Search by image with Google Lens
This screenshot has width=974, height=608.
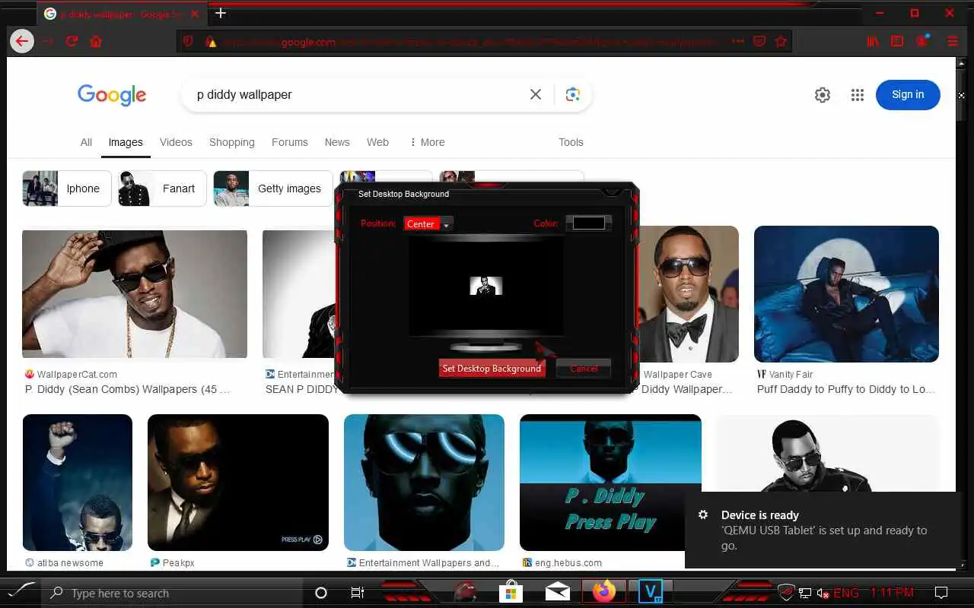573,94
